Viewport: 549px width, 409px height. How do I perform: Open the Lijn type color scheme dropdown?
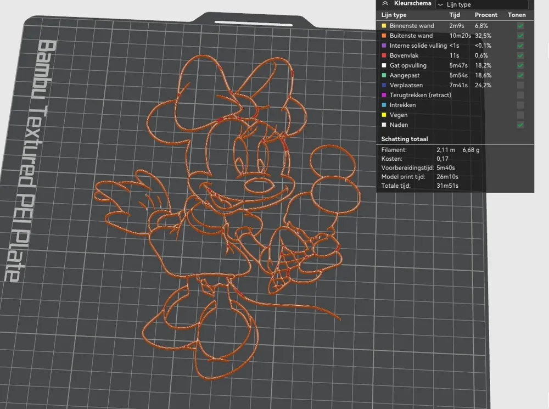point(481,4)
